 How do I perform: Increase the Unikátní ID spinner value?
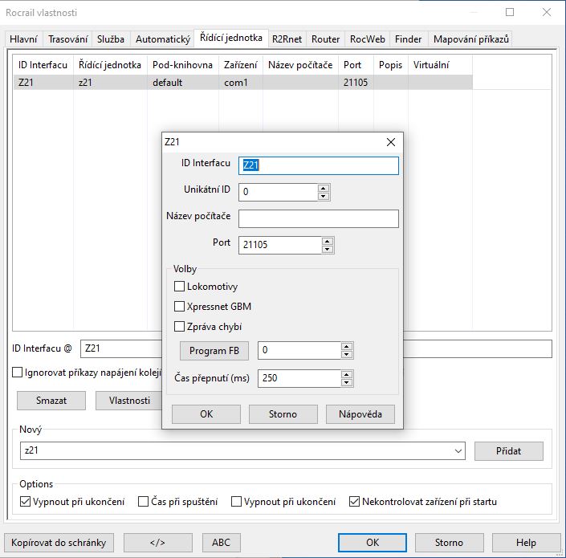tap(324, 189)
